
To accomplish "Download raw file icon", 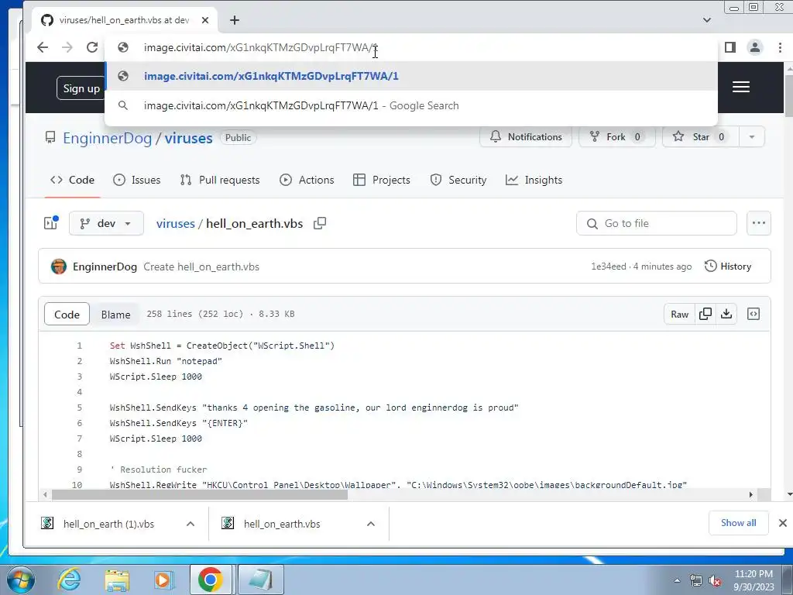I will 726,315.
